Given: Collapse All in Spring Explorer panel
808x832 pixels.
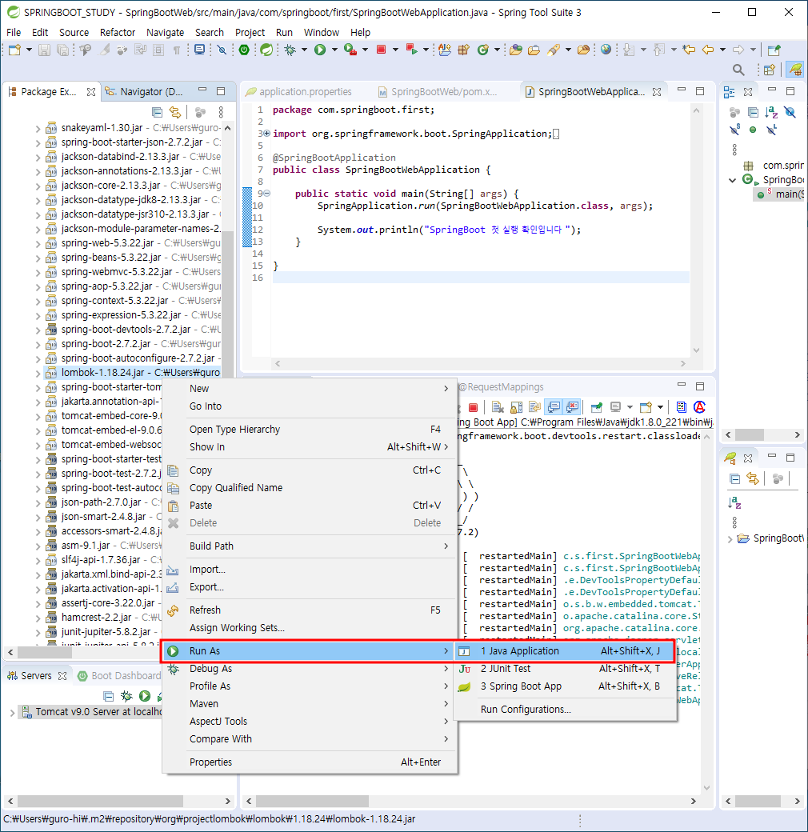Looking at the screenshot, I should pyautogui.click(x=734, y=479).
